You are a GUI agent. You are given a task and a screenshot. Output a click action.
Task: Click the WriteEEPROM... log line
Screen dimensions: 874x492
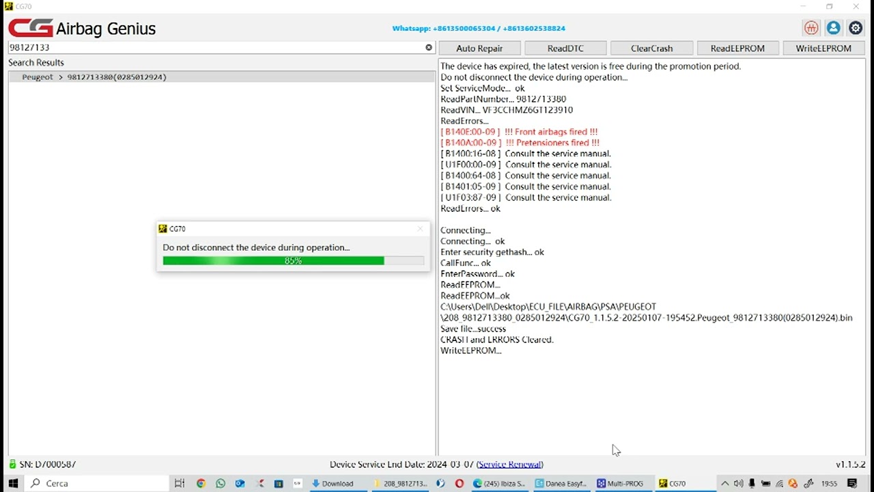[x=471, y=351]
